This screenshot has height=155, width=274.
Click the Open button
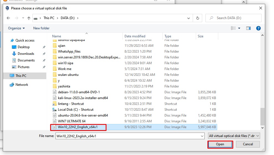(x=220, y=144)
